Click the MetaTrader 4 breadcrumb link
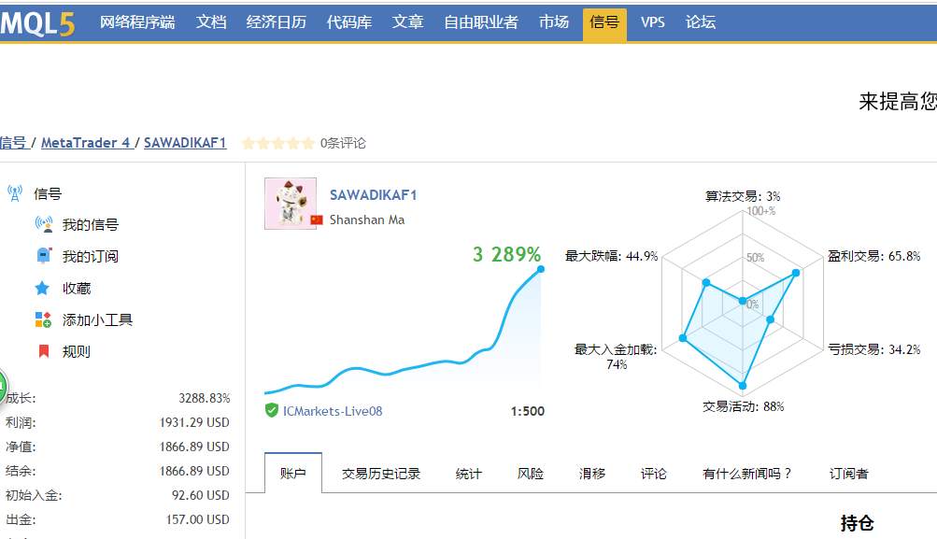The height and width of the screenshot is (539, 937). 85,143
